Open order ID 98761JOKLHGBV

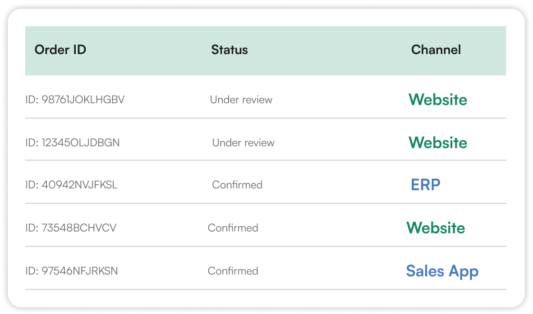click(x=75, y=100)
